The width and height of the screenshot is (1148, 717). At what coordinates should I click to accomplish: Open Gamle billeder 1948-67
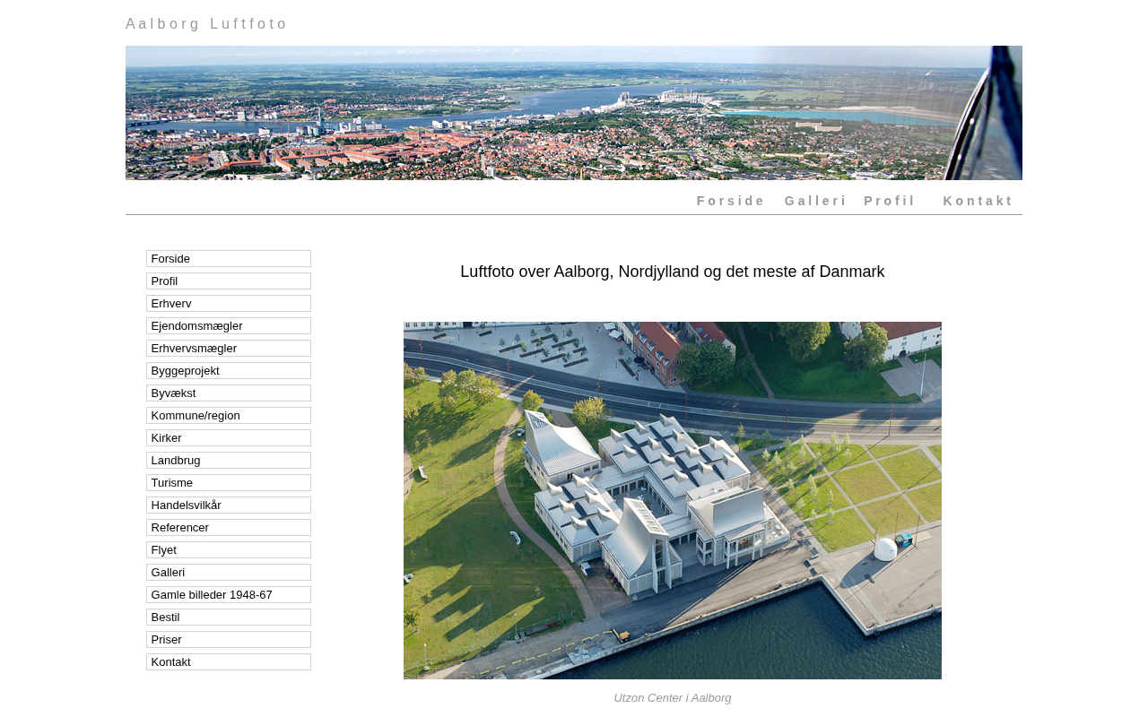[x=229, y=595]
